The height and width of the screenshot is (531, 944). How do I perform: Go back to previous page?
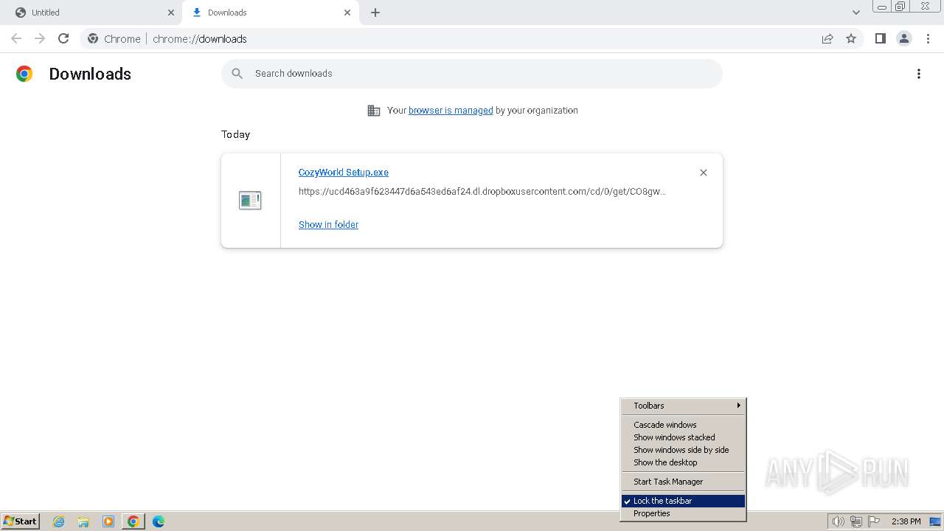coord(16,38)
